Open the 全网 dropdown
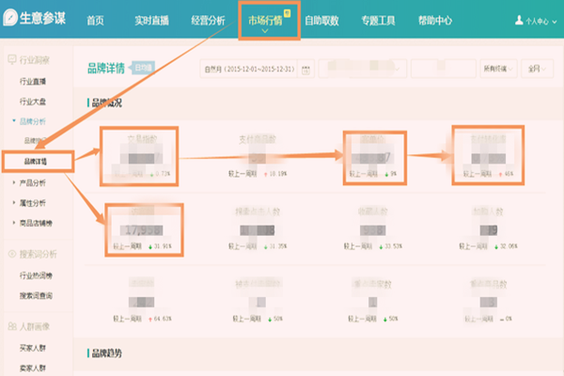 pyautogui.click(x=537, y=69)
